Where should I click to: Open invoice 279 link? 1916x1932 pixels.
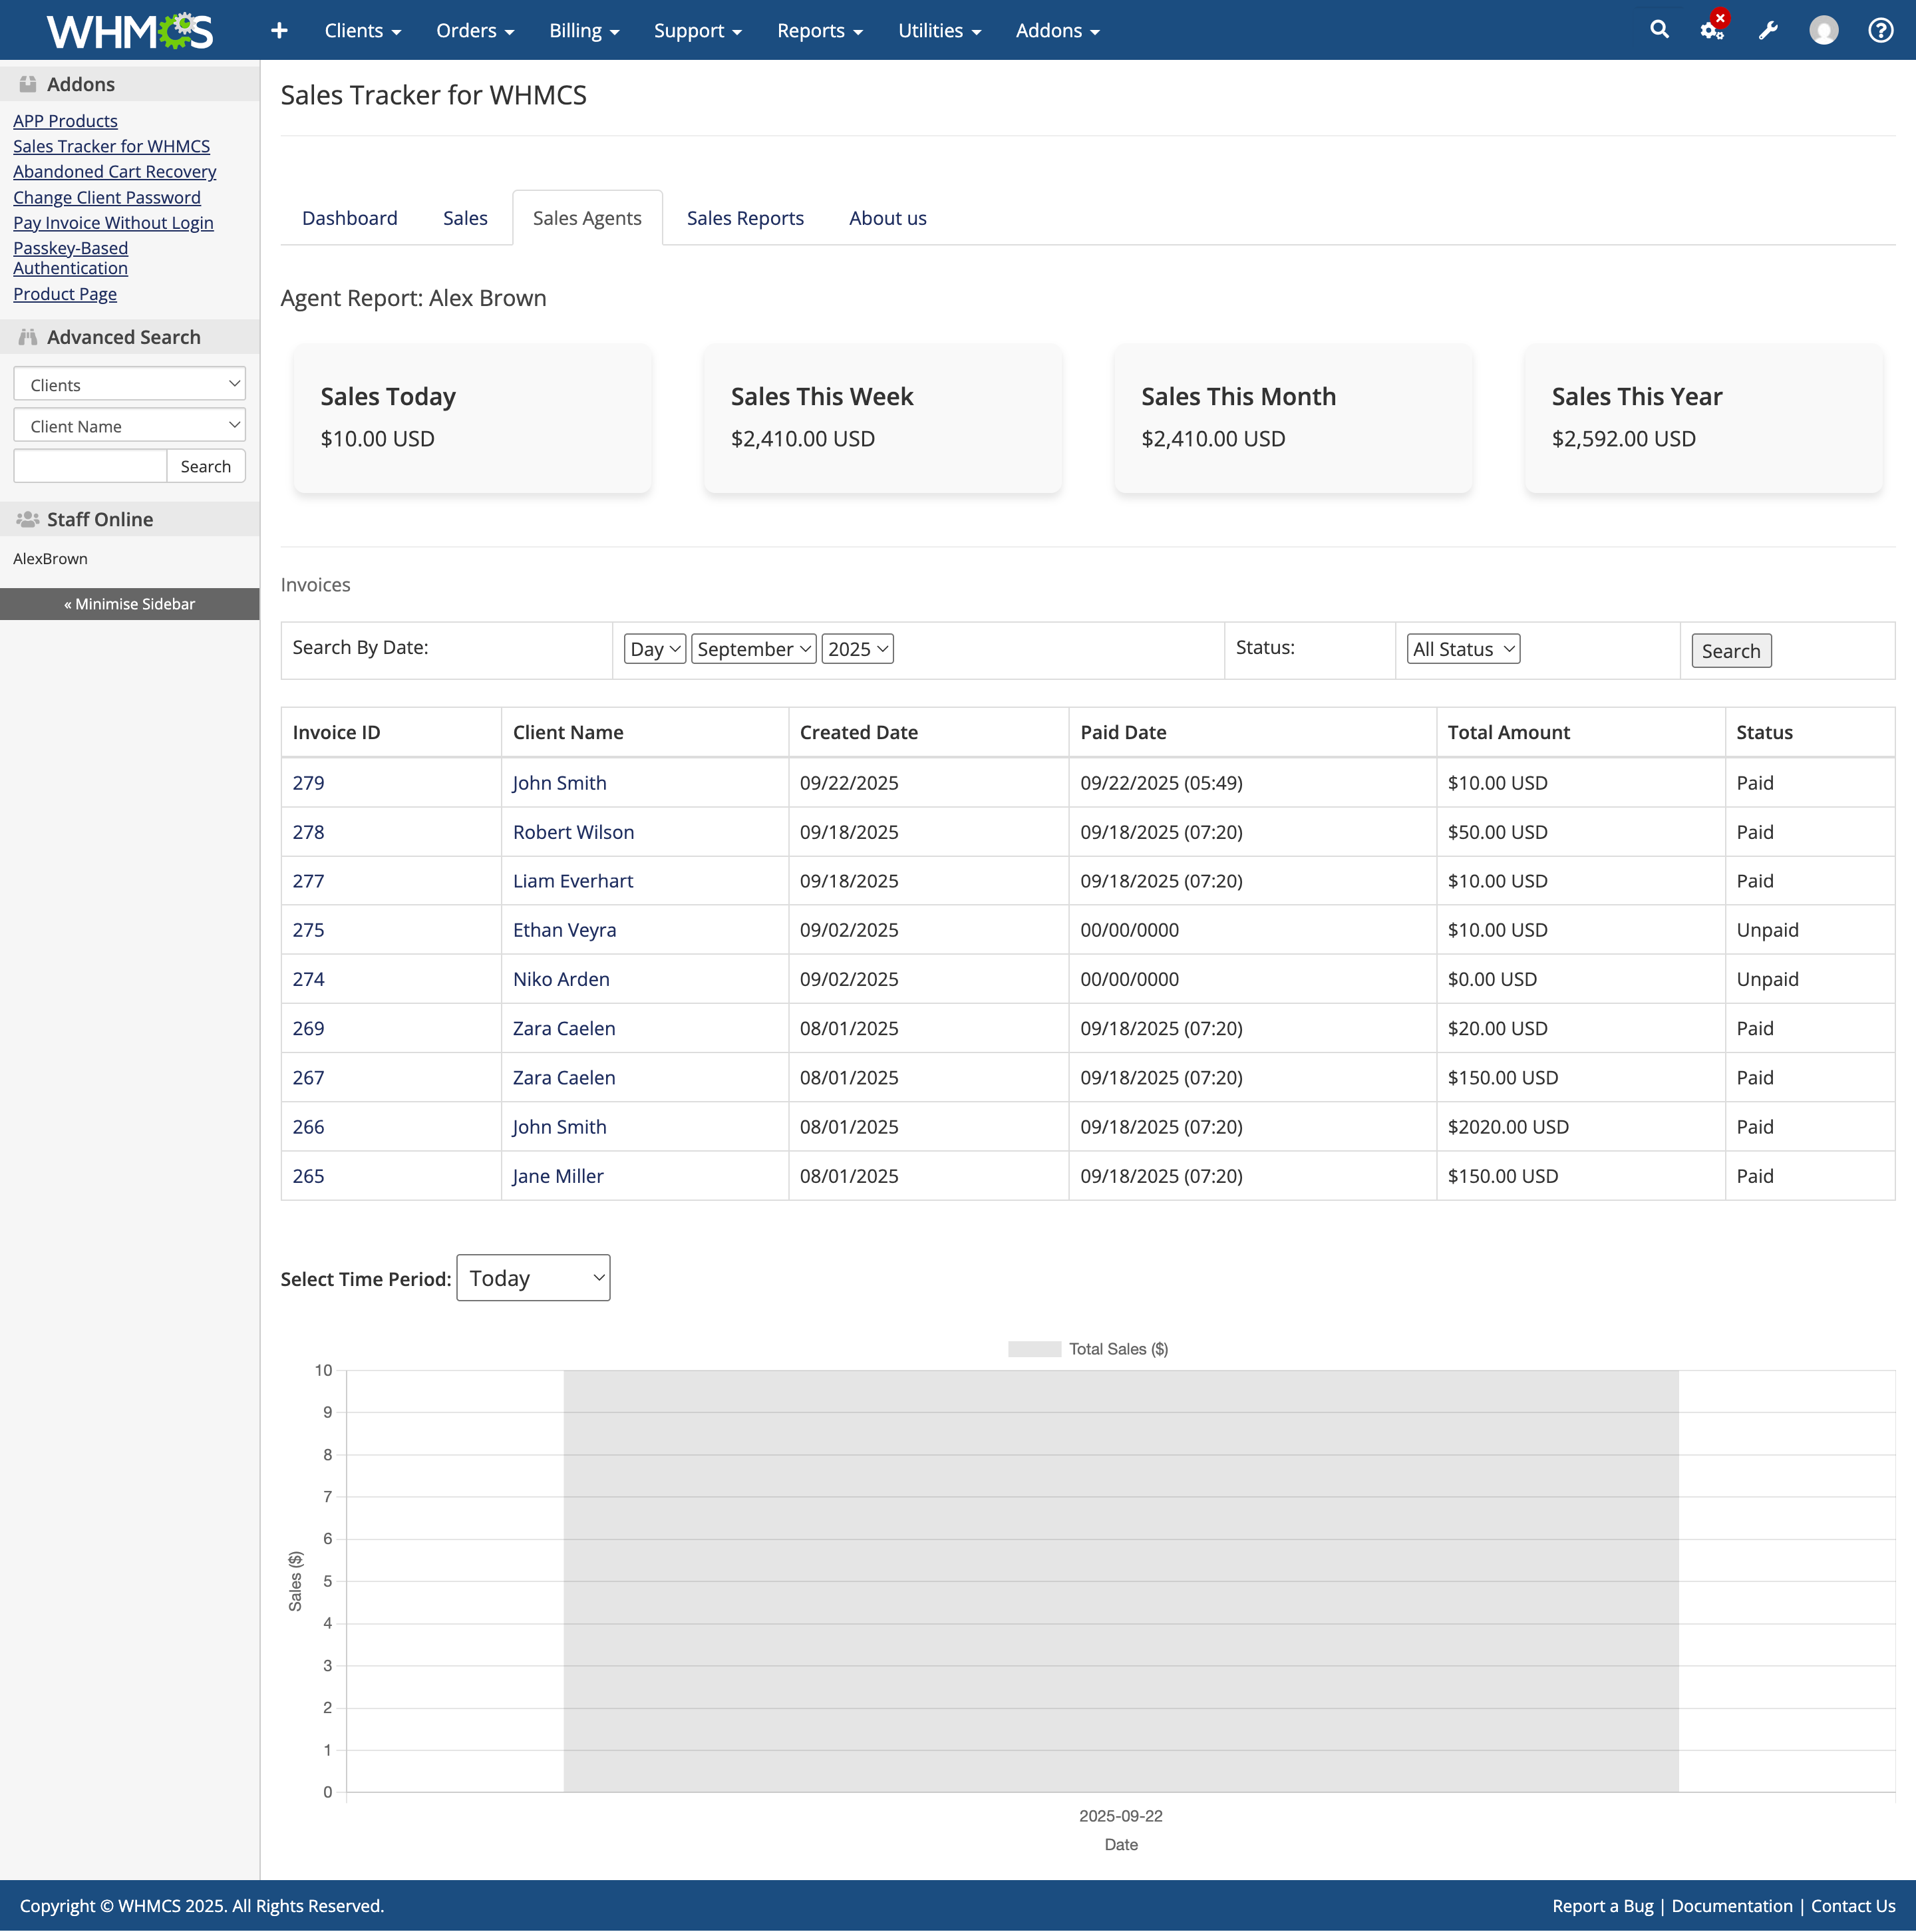click(x=308, y=783)
